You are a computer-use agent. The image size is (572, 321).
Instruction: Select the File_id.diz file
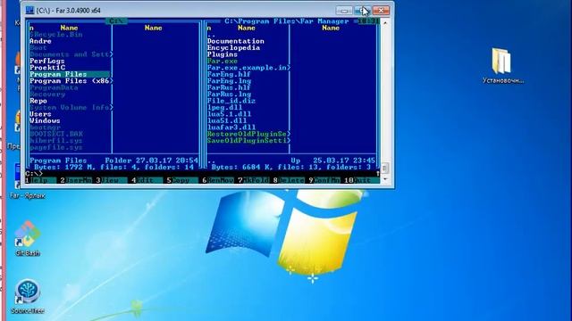[x=231, y=101]
